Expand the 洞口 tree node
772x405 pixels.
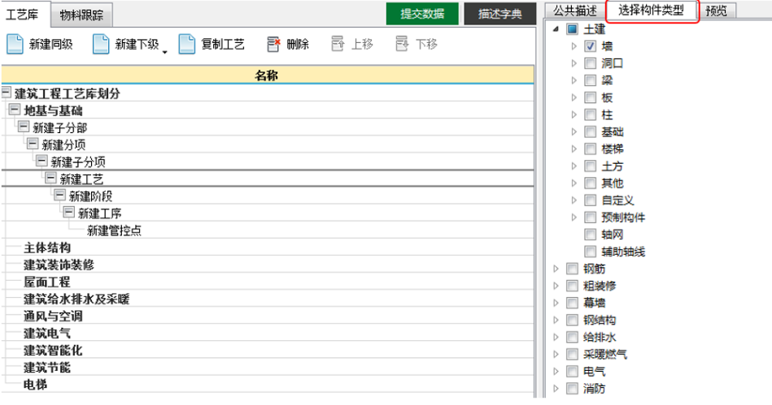tap(574, 63)
